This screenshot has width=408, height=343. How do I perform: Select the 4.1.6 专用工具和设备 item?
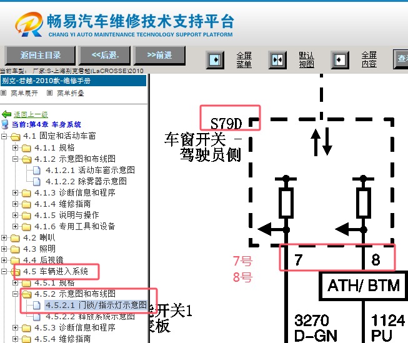pyautogui.click(x=75, y=226)
